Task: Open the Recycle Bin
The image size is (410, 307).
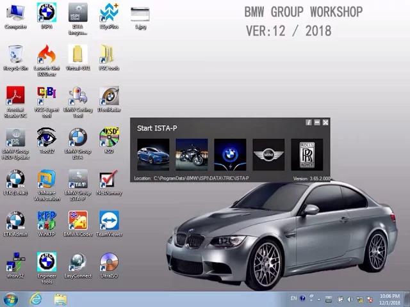Action: (15, 58)
